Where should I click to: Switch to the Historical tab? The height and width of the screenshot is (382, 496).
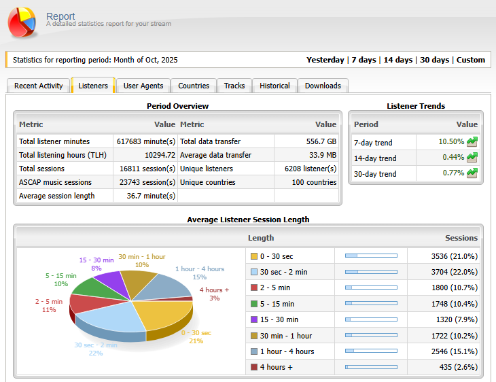pyautogui.click(x=274, y=86)
